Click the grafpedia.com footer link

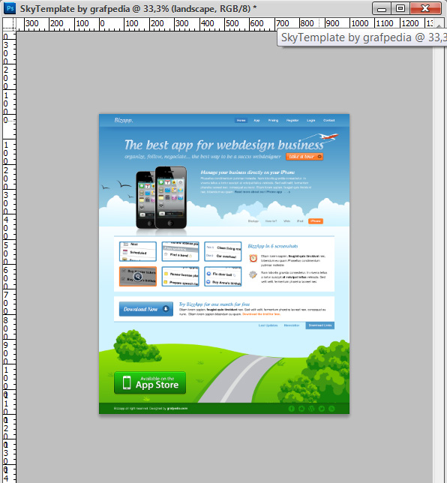[177, 409]
